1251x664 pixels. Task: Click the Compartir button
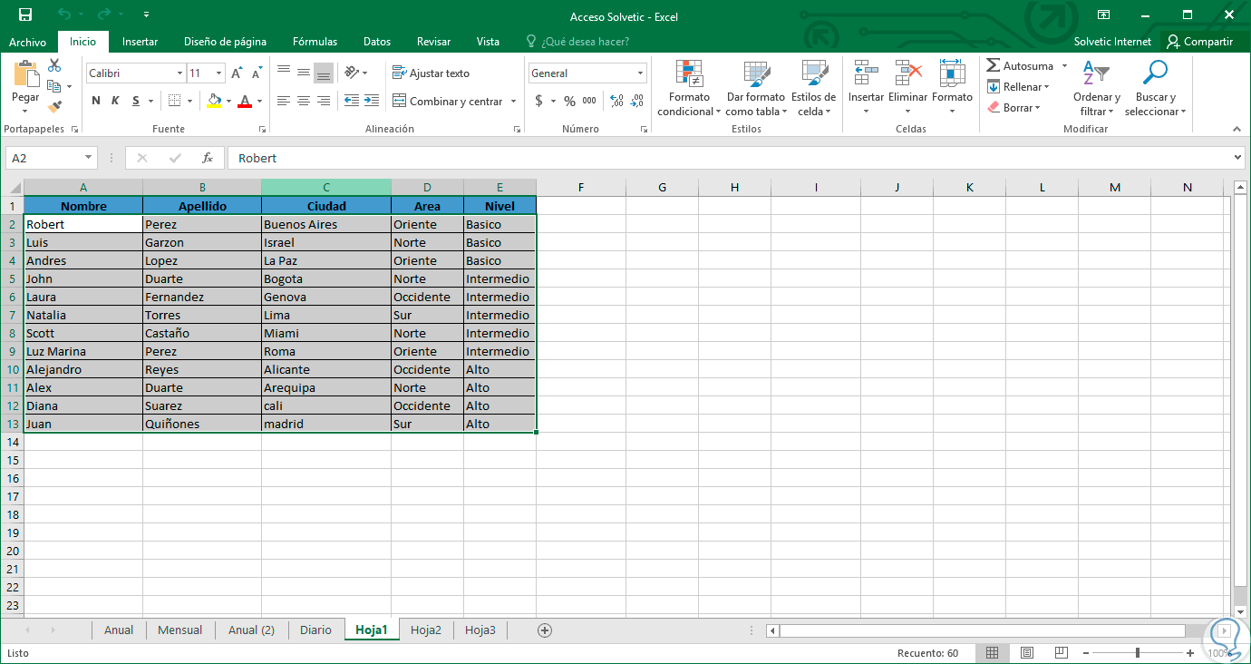pos(1199,42)
